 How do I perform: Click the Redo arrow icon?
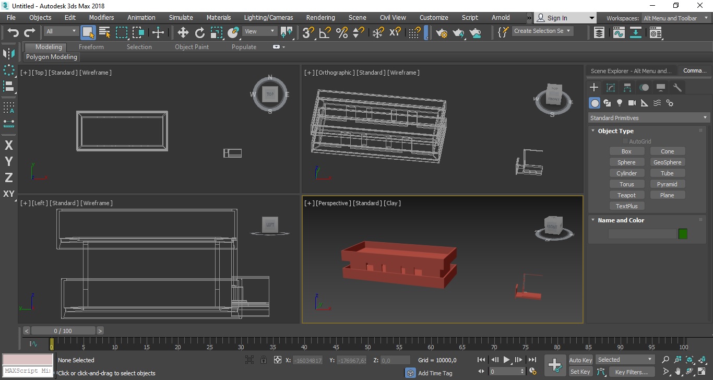pos(30,33)
